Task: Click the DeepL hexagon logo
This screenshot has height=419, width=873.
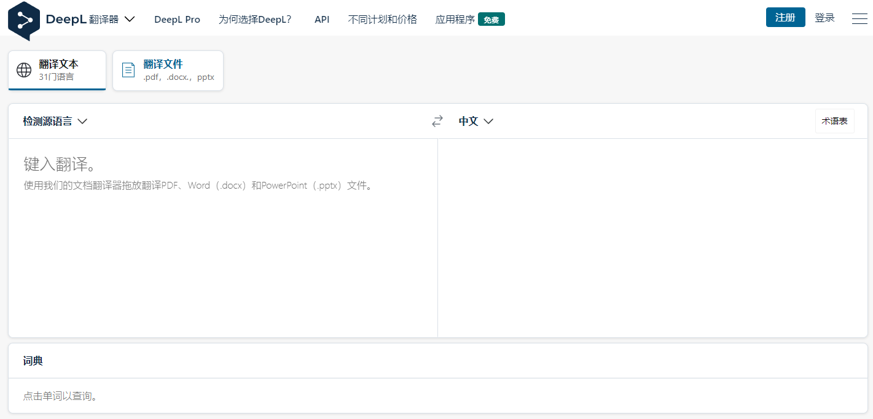Action: click(24, 19)
